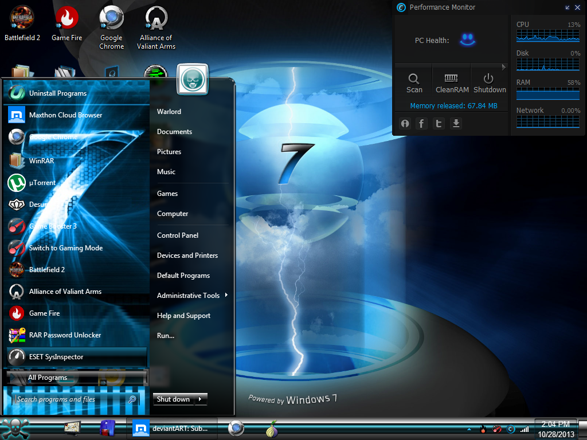This screenshot has width=587, height=440.
Task: Click the download arrow icon in Performance Monitor
Action: (x=456, y=123)
